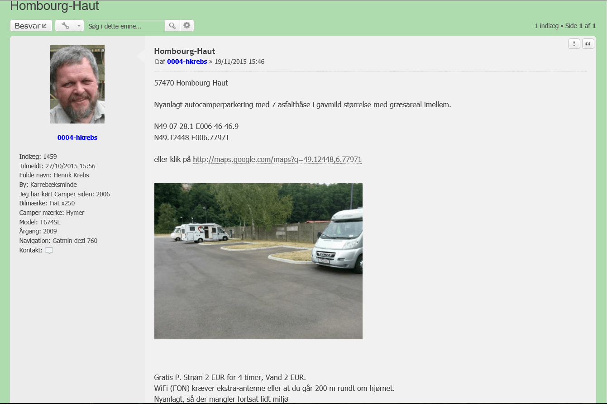Open the topic tools wrench icon
Image resolution: width=607 pixels, height=404 pixels.
click(65, 26)
